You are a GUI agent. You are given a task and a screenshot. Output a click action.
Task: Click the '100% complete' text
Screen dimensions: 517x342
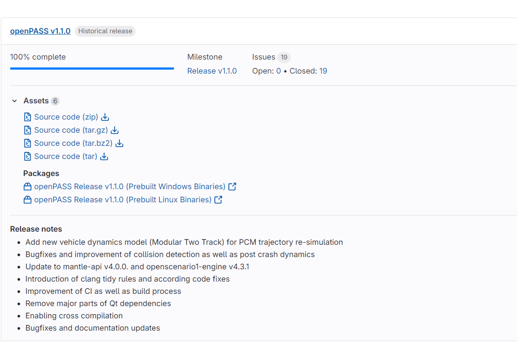38,57
